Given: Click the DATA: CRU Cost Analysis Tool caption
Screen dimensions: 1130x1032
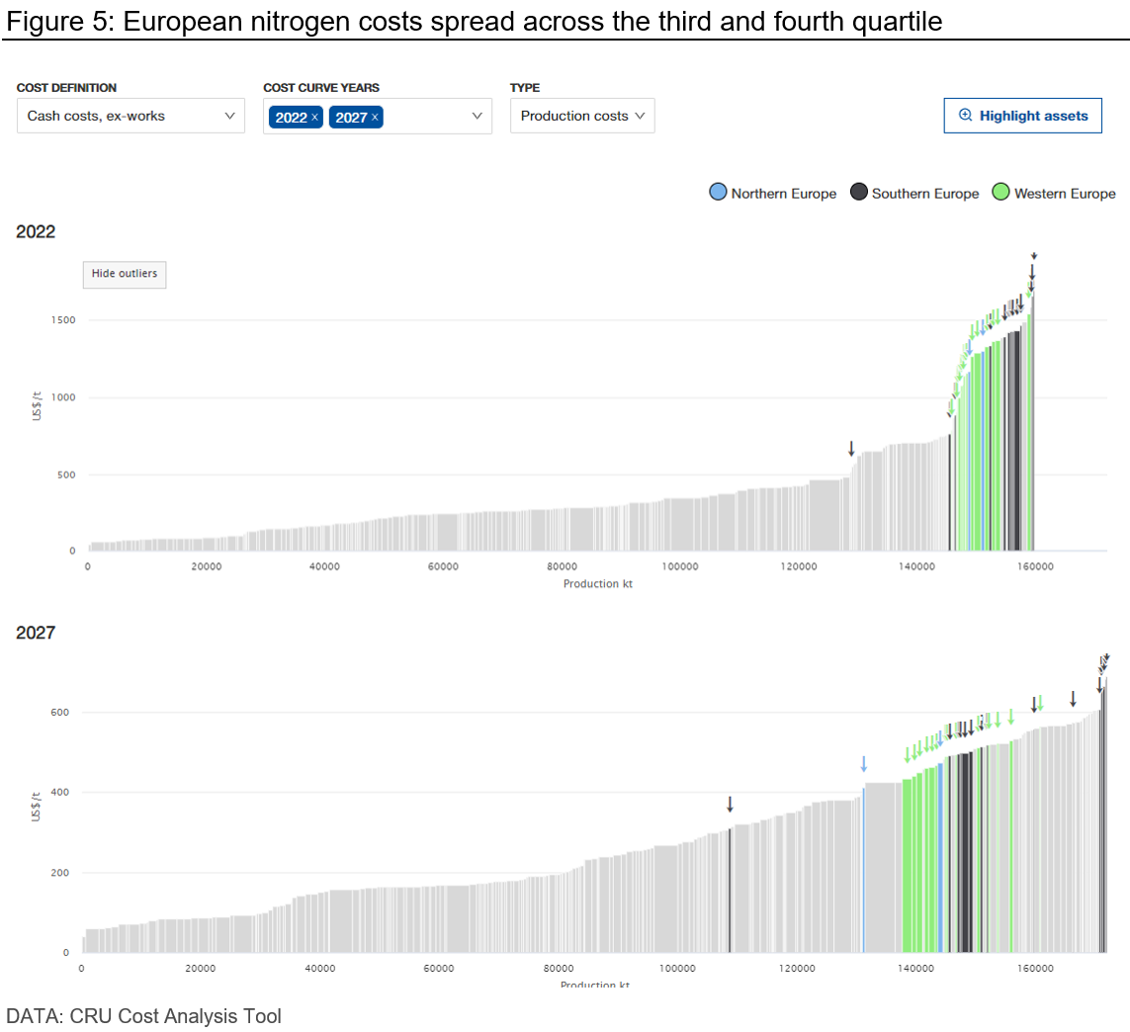Looking at the screenshot, I should click(x=143, y=1015).
